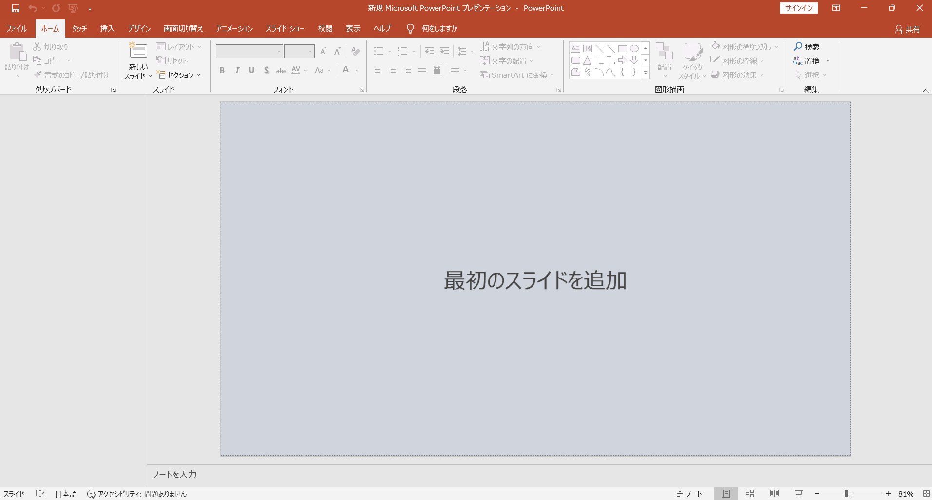
Task: Click fit slide to window icon
Action: click(x=926, y=494)
